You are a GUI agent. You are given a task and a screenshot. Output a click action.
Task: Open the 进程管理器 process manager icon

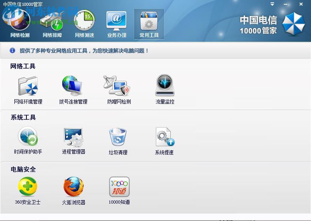(73, 137)
